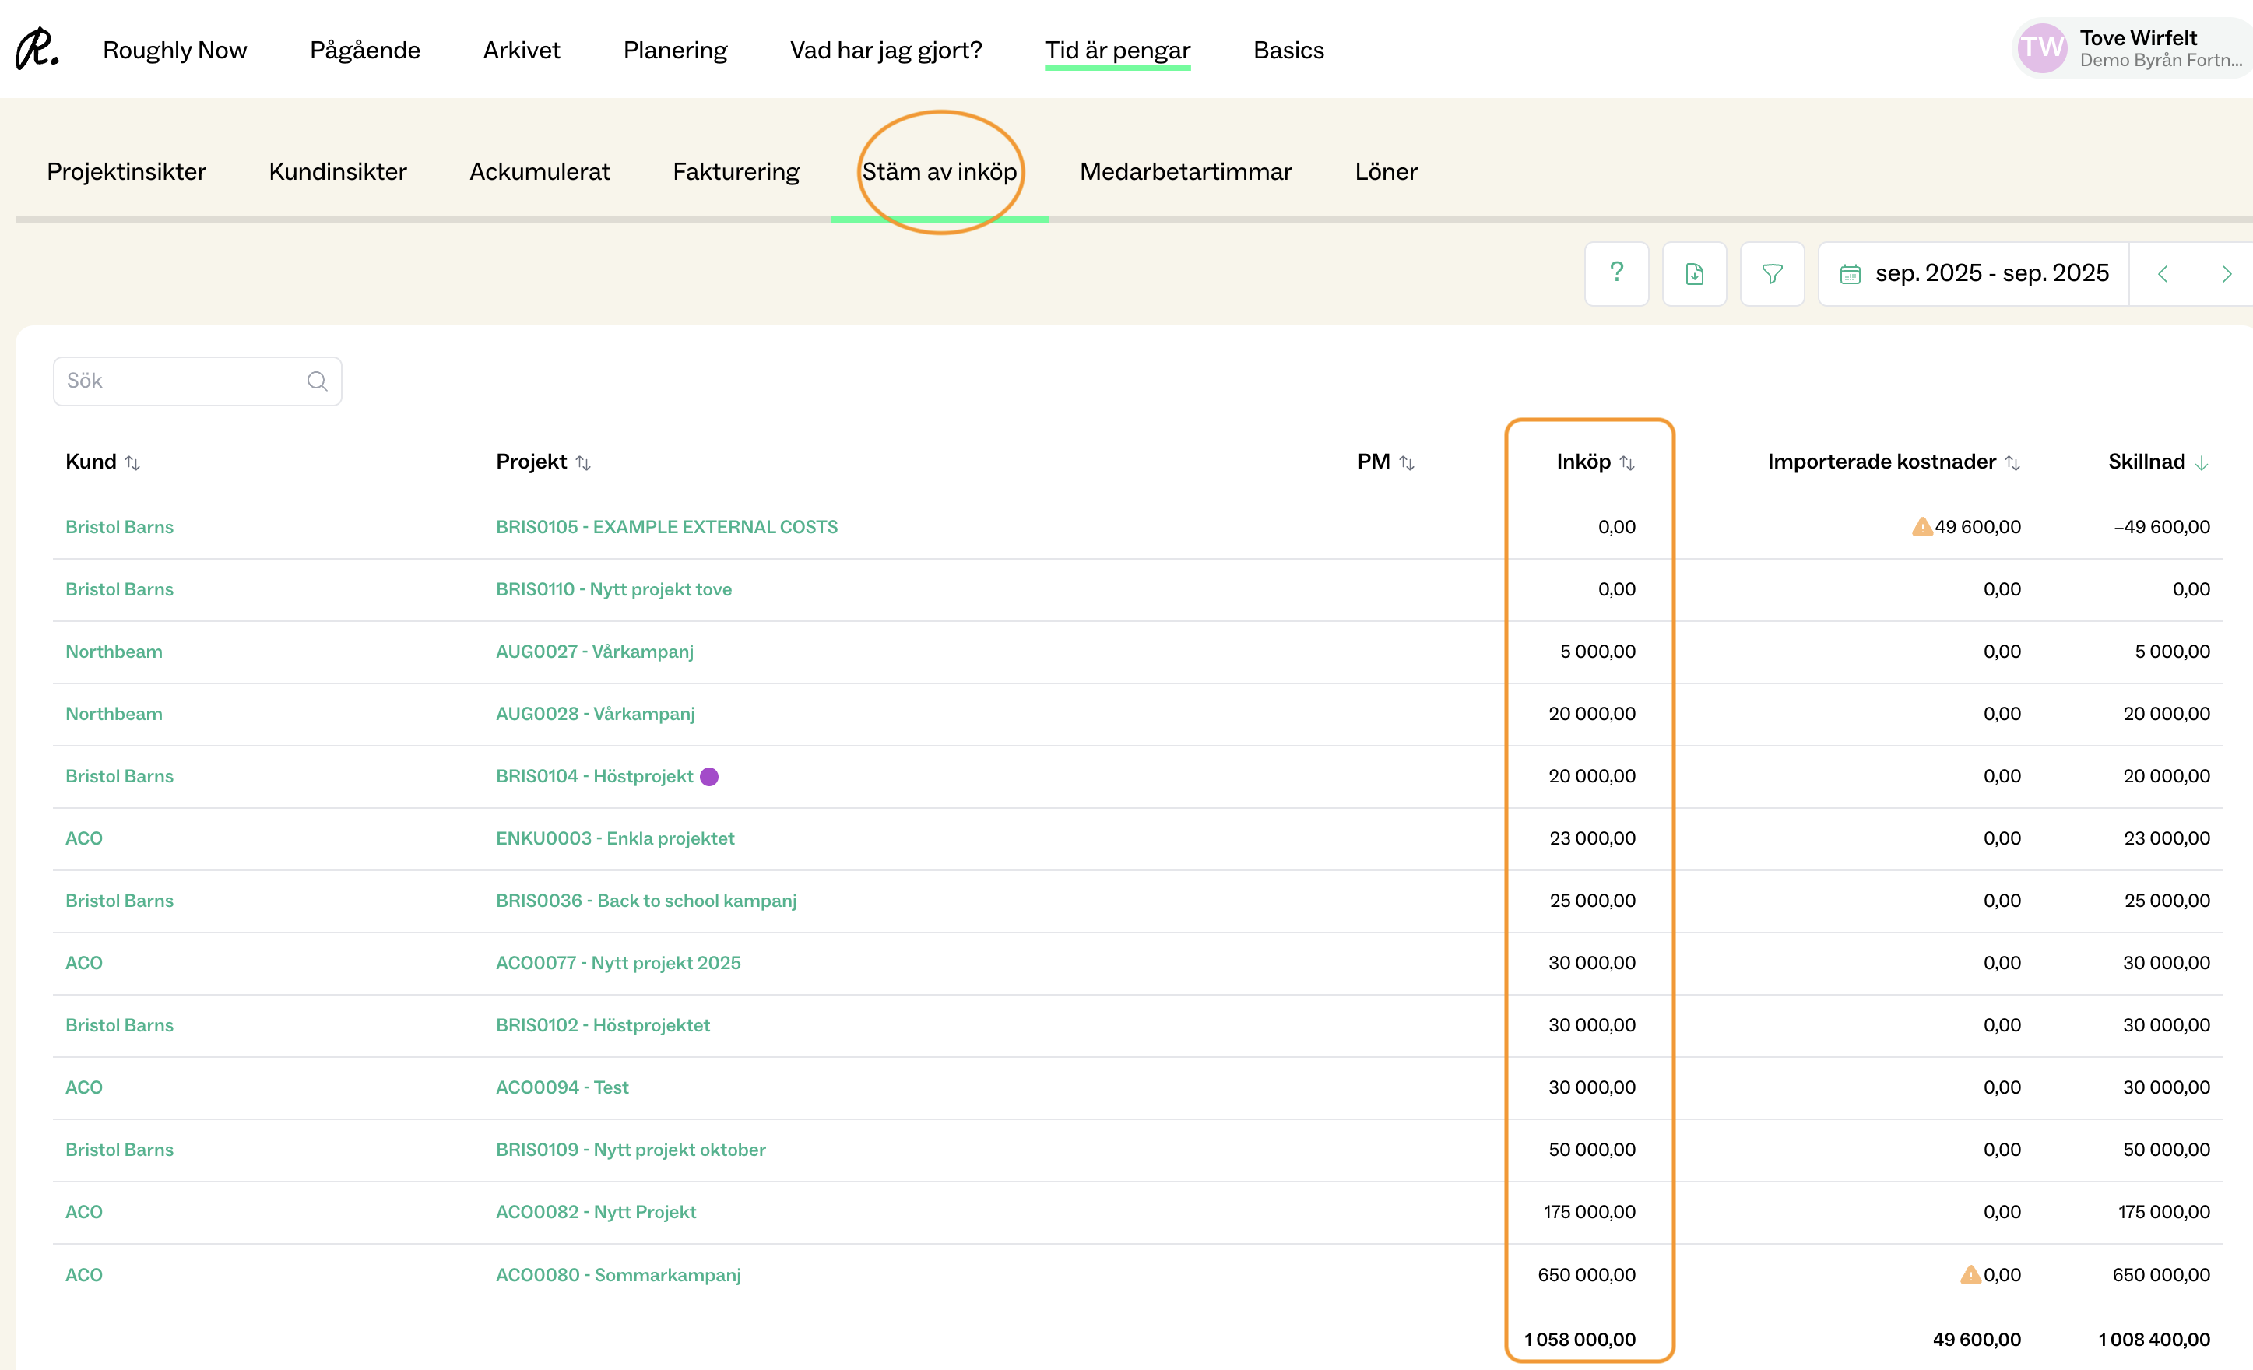Switch to the Fakturering tab

pyautogui.click(x=735, y=172)
